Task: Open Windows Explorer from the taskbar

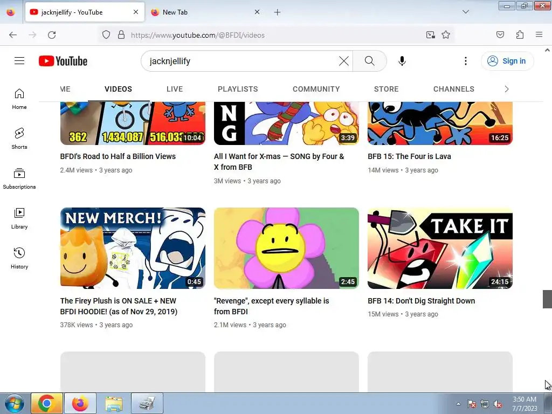Action: 114,403
